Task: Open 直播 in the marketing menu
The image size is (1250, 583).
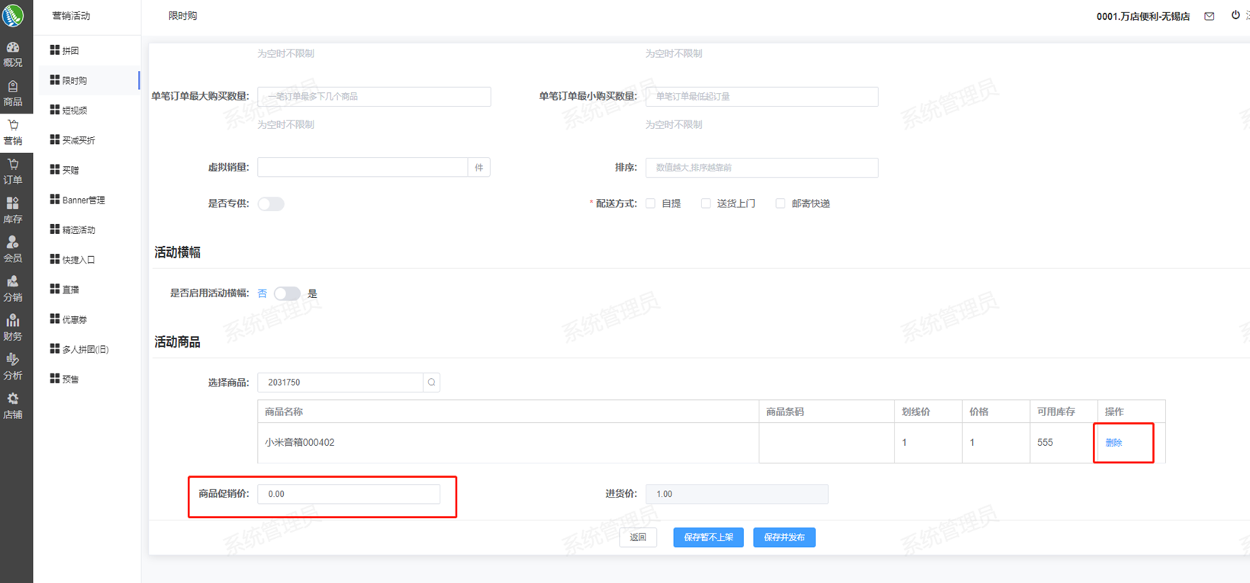Action: [x=89, y=290]
